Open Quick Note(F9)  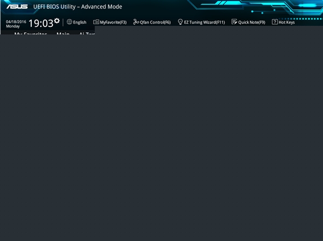click(x=248, y=22)
